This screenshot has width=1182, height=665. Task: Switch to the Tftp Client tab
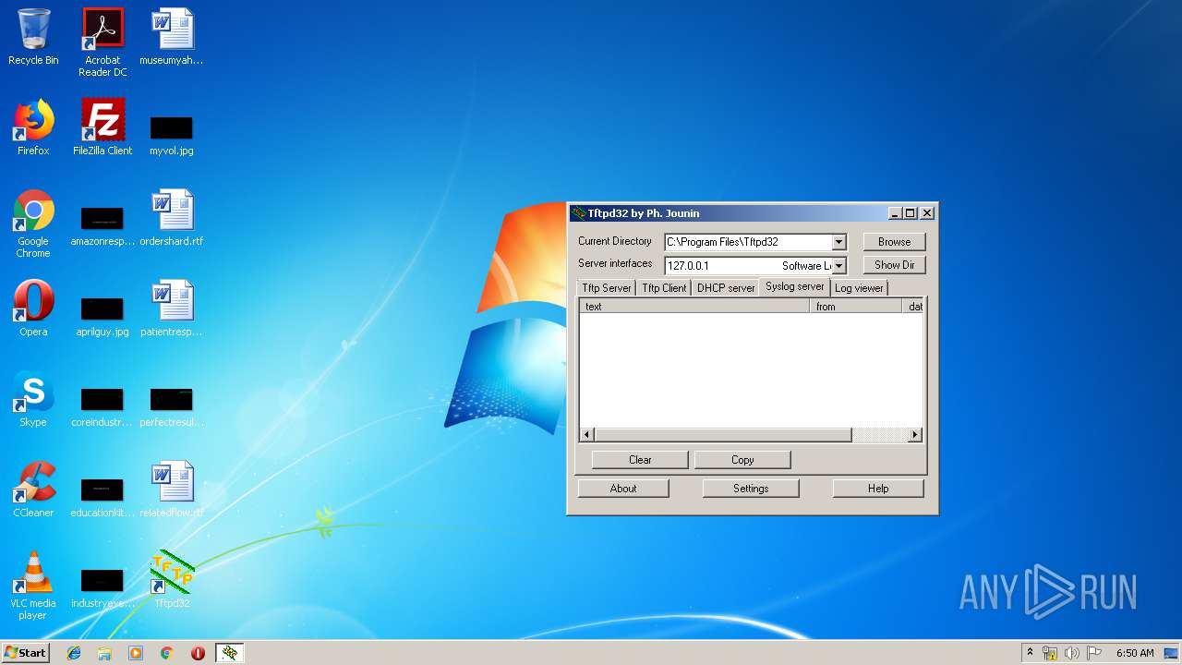click(x=664, y=288)
